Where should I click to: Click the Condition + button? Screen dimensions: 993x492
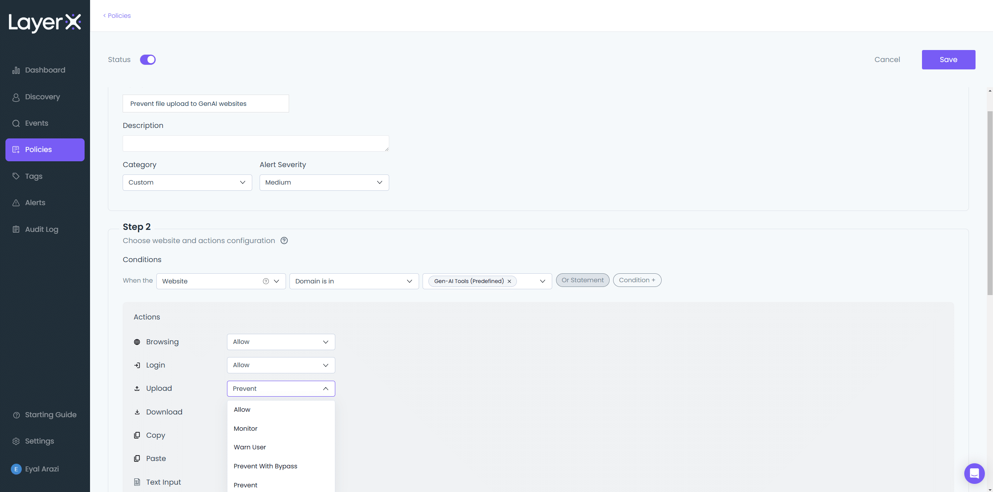tap(637, 280)
